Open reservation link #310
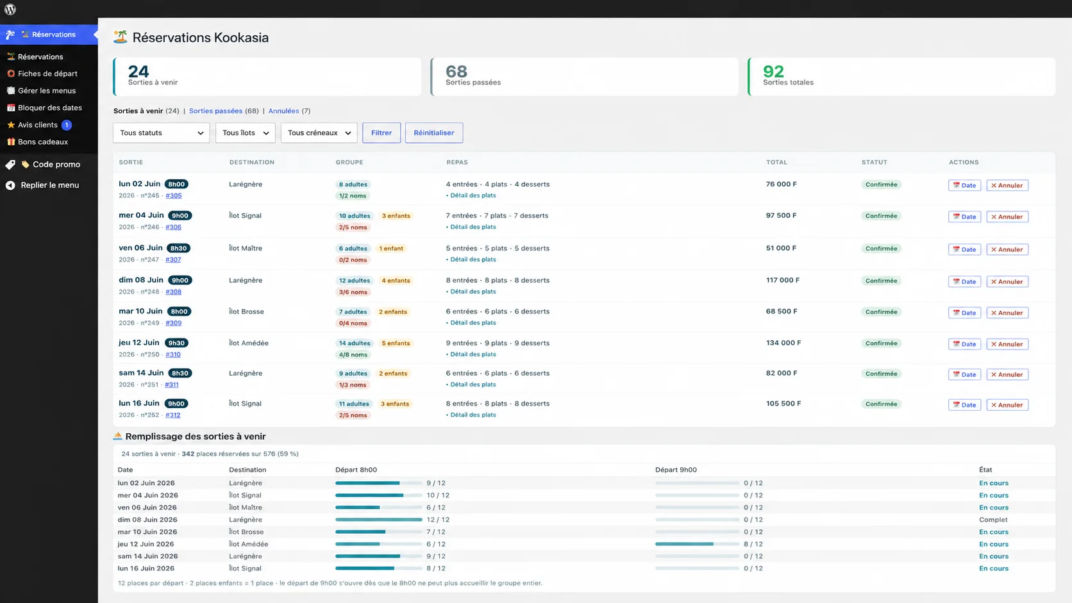The width and height of the screenshot is (1072, 603). pyautogui.click(x=173, y=354)
